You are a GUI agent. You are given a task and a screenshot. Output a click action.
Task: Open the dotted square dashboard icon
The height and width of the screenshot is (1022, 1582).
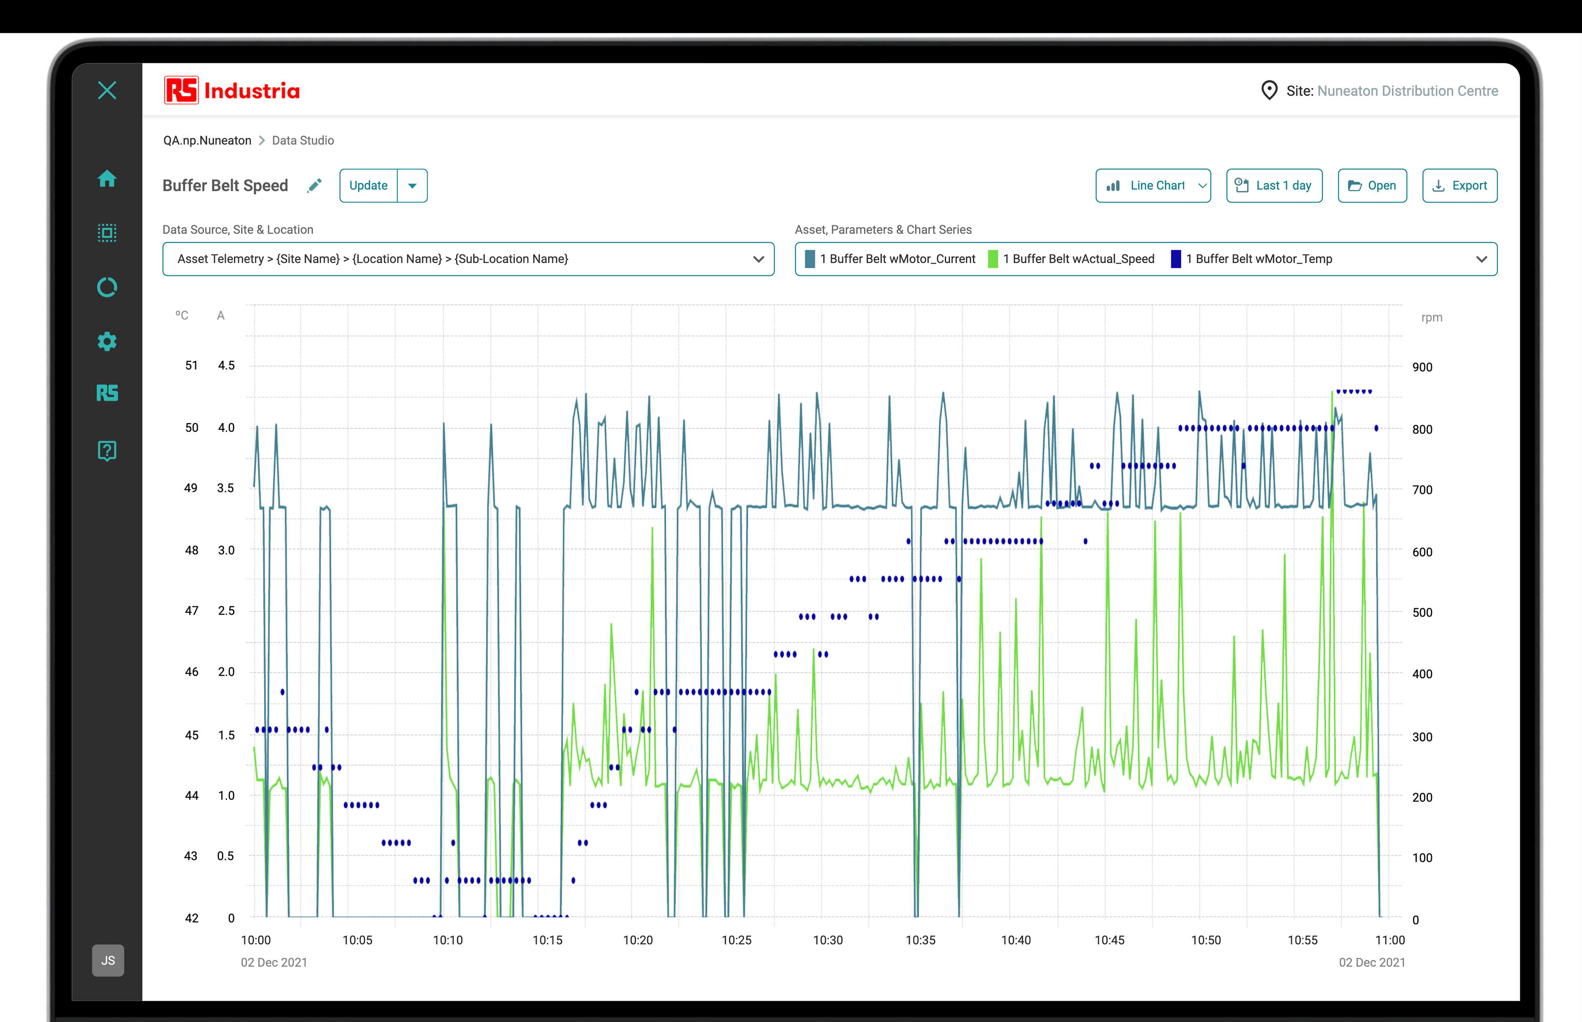coord(107,233)
